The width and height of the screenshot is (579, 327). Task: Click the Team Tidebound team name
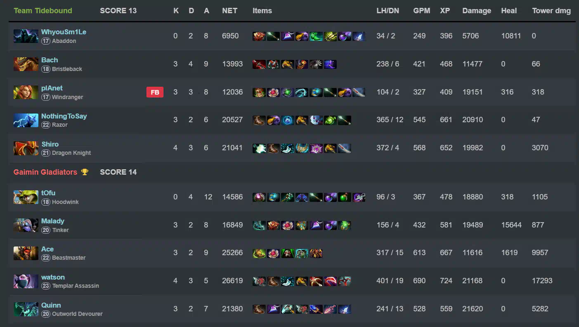[x=43, y=11]
